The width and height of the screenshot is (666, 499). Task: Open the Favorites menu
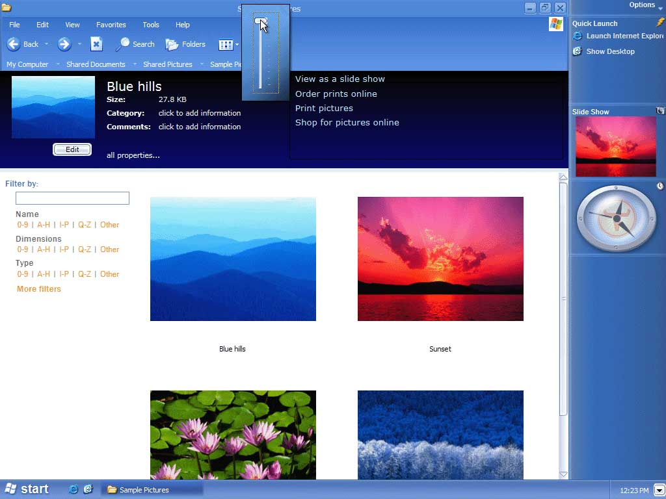tap(111, 25)
